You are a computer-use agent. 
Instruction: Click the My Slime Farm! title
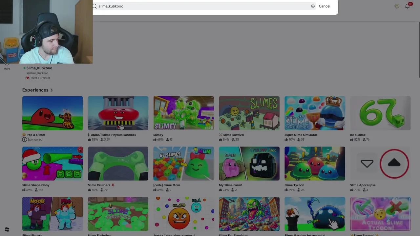[x=230, y=185]
